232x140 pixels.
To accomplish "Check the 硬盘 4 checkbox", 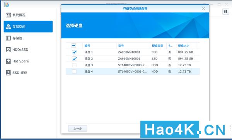I will (74, 72).
